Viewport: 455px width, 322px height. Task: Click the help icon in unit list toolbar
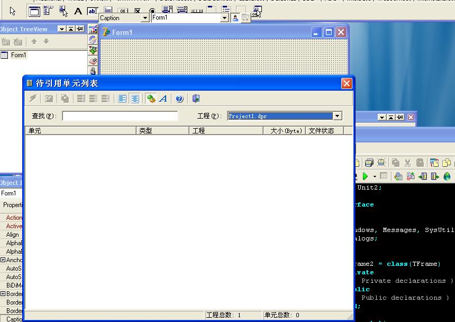179,99
